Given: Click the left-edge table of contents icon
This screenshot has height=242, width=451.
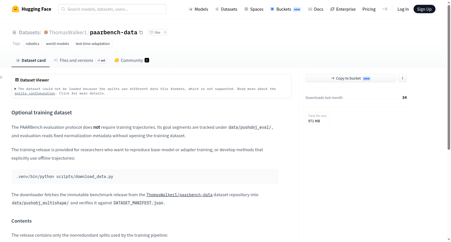Looking at the screenshot, I should pyautogui.click(x=1, y=77).
